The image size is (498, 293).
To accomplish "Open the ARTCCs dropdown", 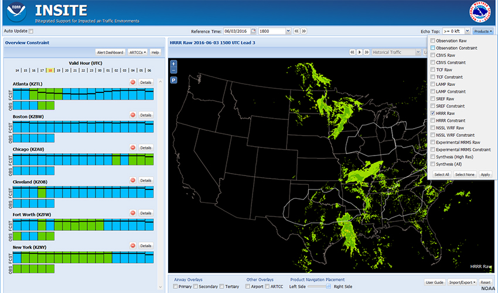I will coord(138,52).
